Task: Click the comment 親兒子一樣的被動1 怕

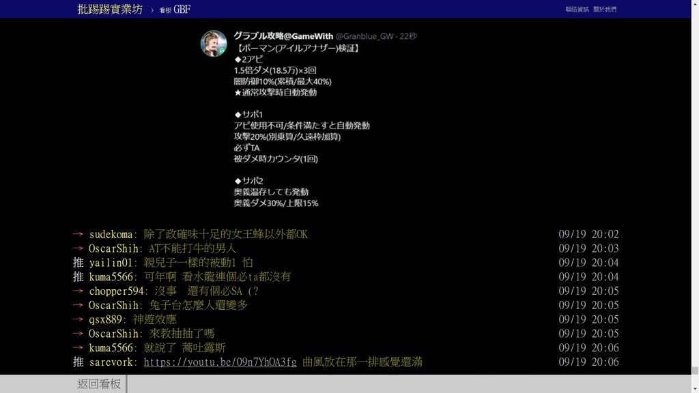Action: pos(199,263)
